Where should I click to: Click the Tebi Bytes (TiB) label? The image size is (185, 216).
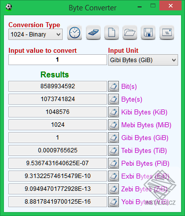click(144, 150)
